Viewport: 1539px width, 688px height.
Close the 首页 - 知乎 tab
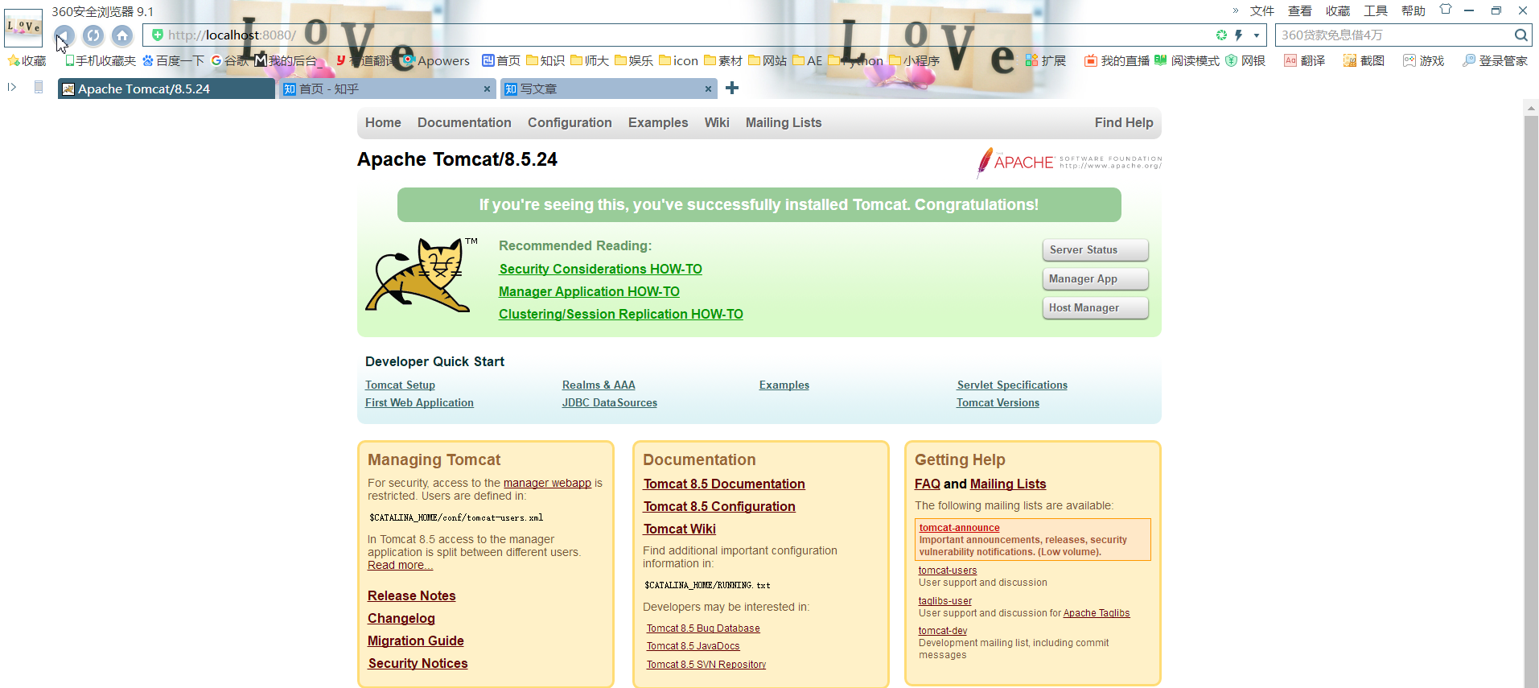[x=487, y=89]
